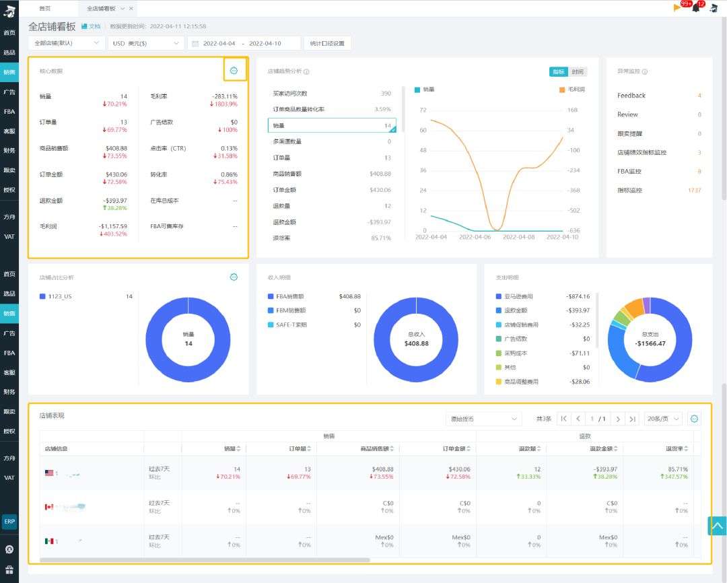Open the 全部店铺(默认) store dropdown
The image size is (727, 583).
(65, 43)
